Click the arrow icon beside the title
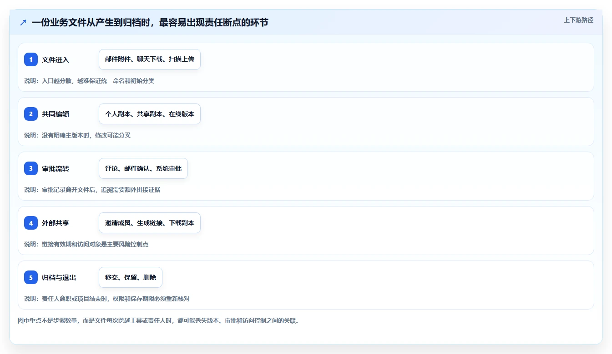Viewport: 612px width, 354px height. pyautogui.click(x=23, y=22)
